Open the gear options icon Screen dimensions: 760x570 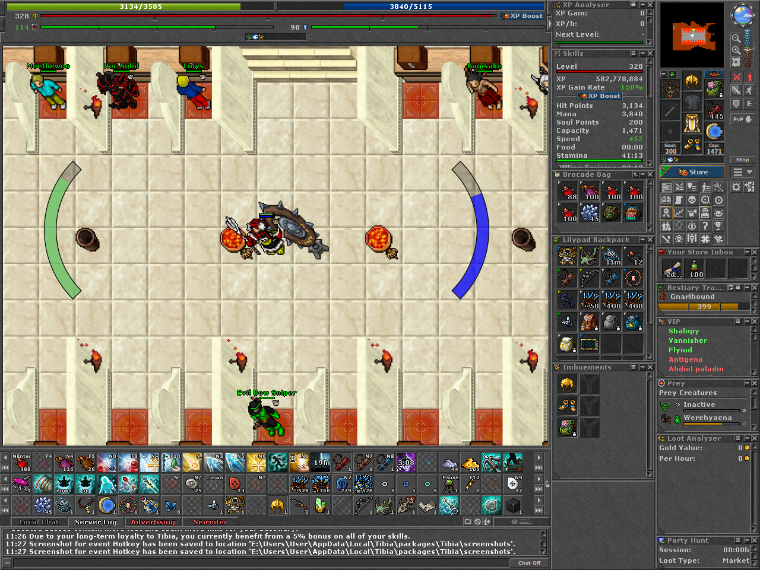coord(736,187)
